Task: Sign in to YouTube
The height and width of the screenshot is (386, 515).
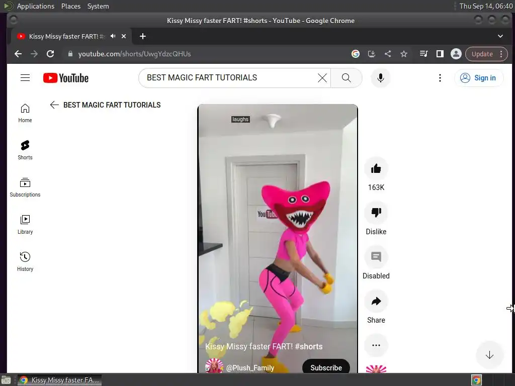Action: pos(479,78)
